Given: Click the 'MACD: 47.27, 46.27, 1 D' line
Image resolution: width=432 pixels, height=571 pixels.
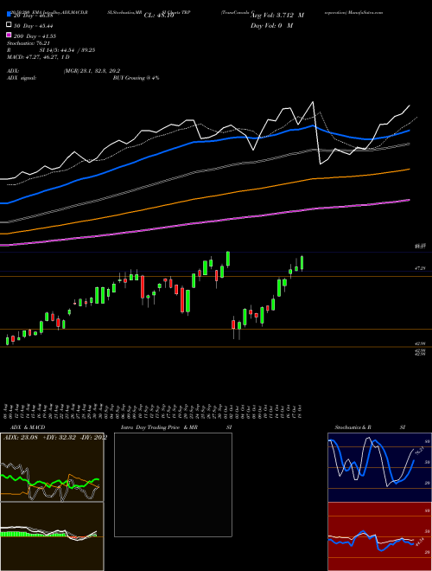Looking at the screenshot, I should pos(38,57).
